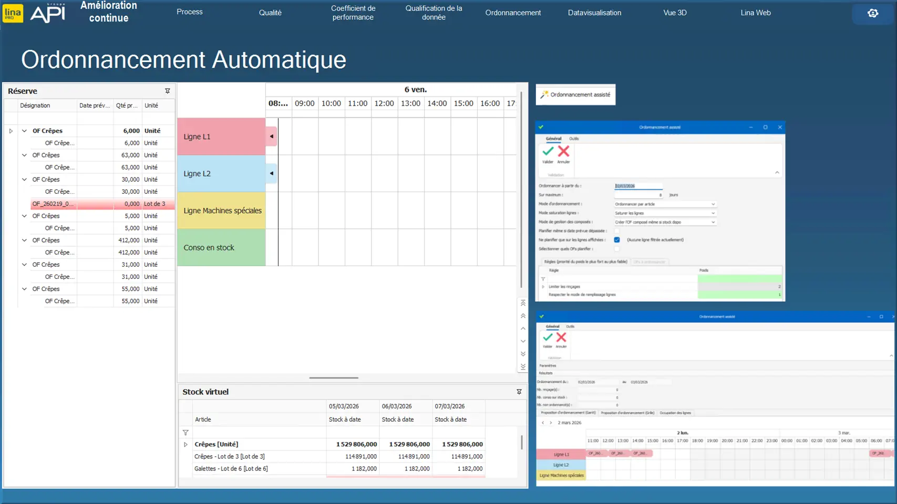Screen dimensions: 897x504
Task: Click the Ordonnancement assisté button
Action: (x=575, y=94)
